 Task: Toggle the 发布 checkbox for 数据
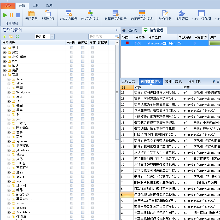(x=92, y=66)
